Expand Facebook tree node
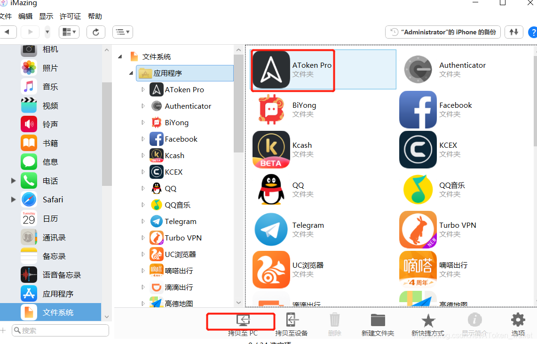The height and width of the screenshot is (344, 537). click(x=143, y=139)
